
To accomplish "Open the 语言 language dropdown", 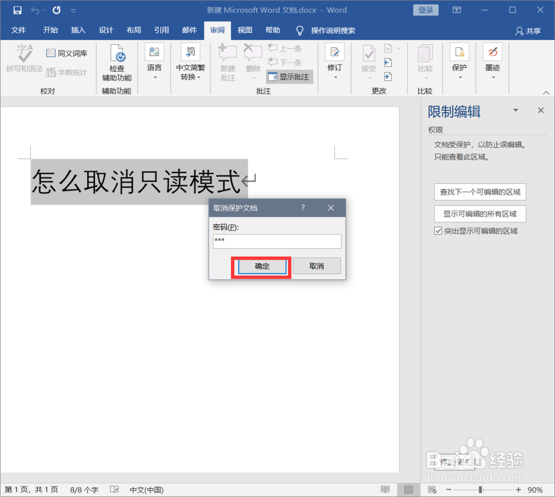I will click(154, 62).
